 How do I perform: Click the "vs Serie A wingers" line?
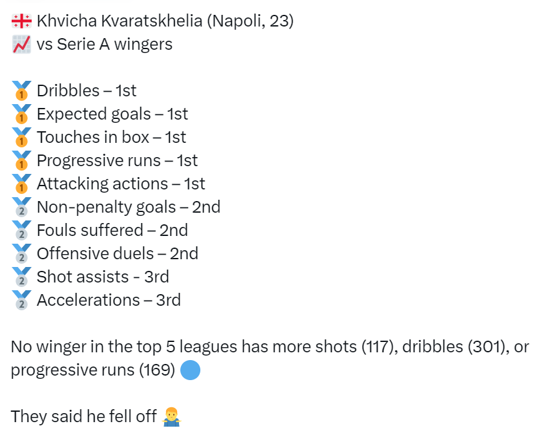click(x=105, y=45)
